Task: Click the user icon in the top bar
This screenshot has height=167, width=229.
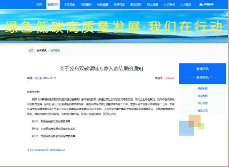Action: click(201, 4)
